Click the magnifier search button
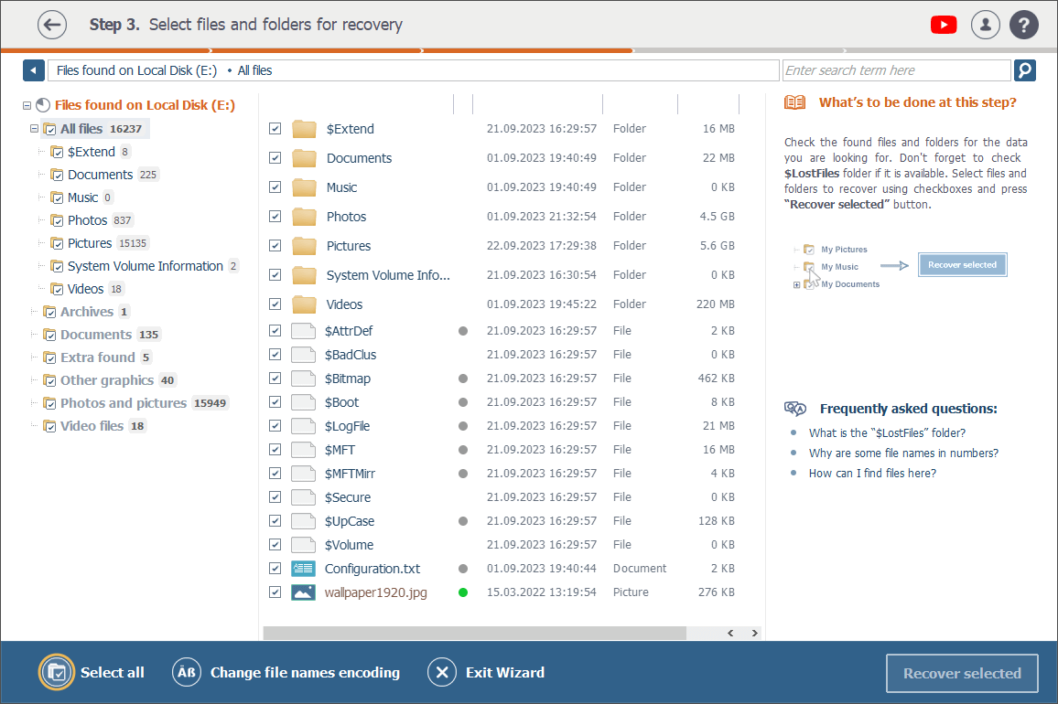Screen dimensions: 1058x704 coord(1024,70)
